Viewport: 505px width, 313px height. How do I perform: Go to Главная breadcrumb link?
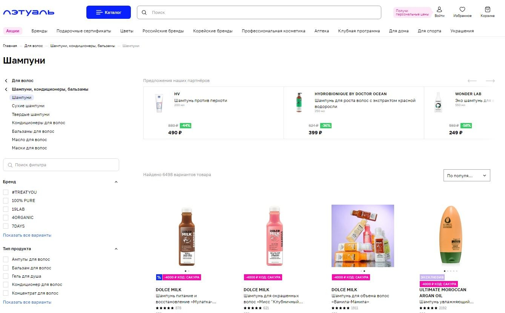point(10,46)
